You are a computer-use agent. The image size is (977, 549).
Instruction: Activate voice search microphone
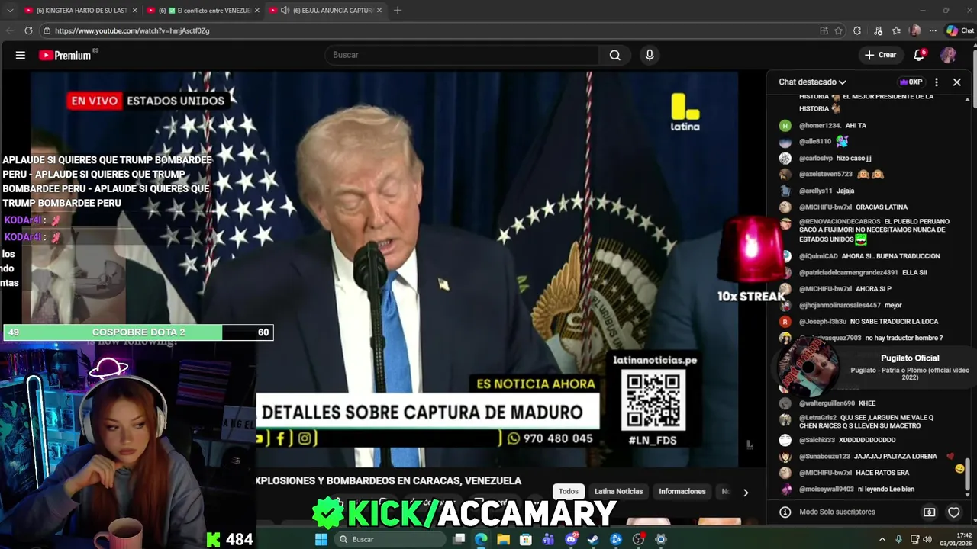tap(650, 55)
